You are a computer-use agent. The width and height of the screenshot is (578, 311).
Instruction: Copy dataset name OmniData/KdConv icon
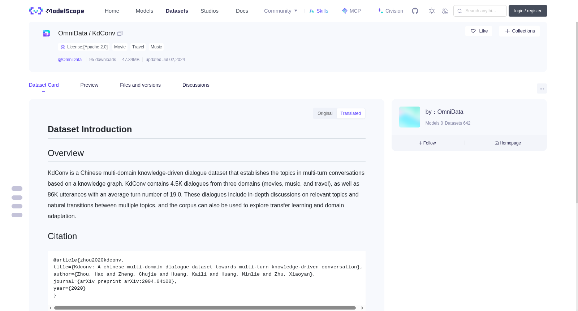click(x=120, y=33)
